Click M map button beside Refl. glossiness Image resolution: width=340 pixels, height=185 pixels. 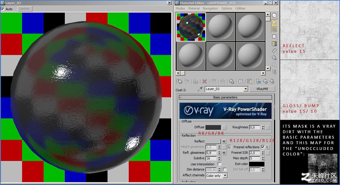[x=224, y=153]
